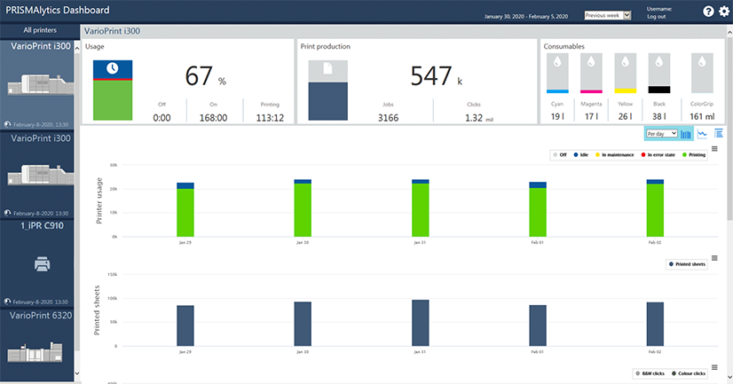The image size is (733, 384).
Task: Click the Magenta ink level icon
Action: 591,73
